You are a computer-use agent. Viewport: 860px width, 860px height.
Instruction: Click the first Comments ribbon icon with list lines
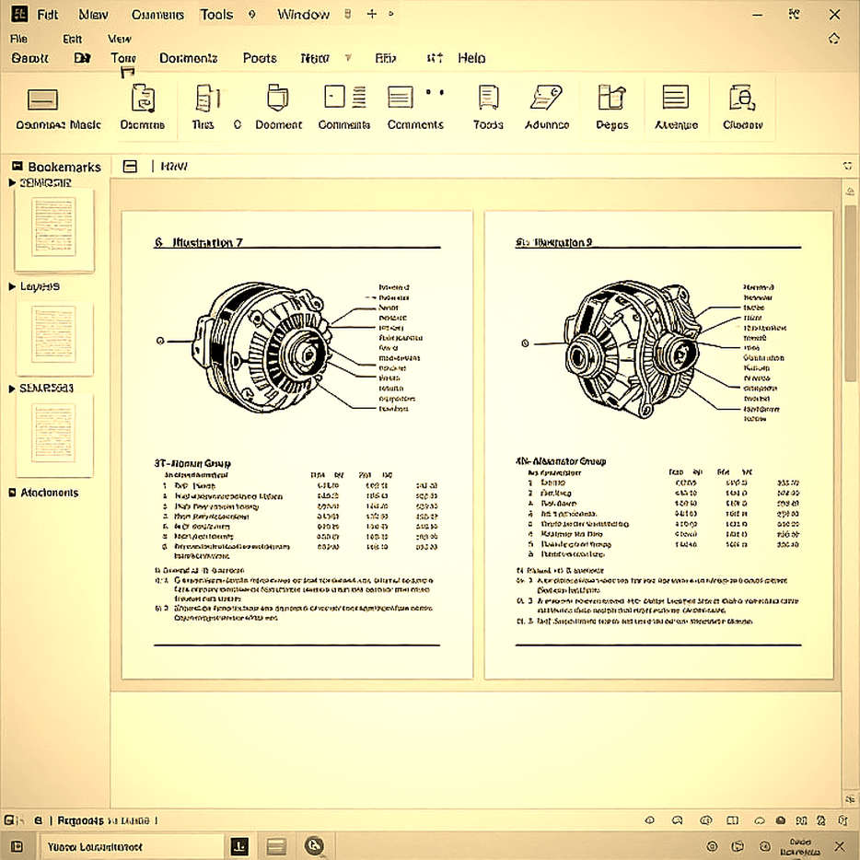pyautogui.click(x=344, y=97)
